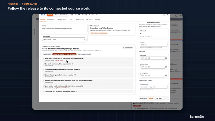Click the 'External blocker' label on card #25

(x=64, y=88)
